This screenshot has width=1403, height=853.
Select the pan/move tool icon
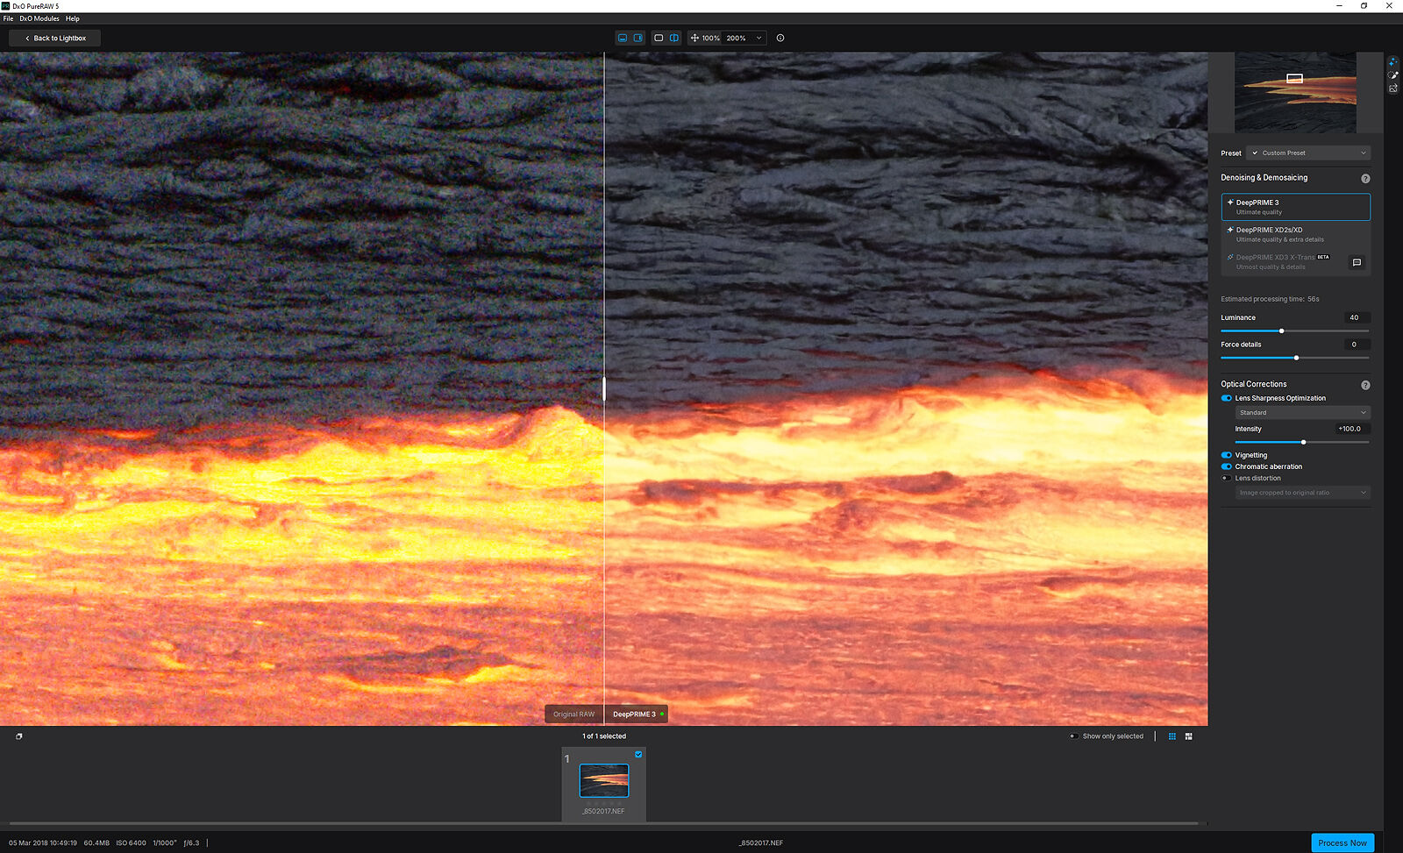[694, 38]
